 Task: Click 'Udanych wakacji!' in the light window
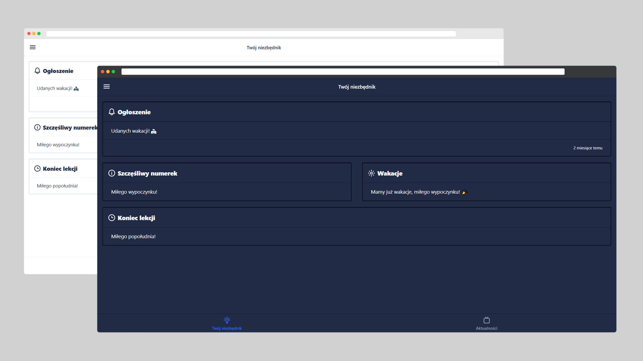pyautogui.click(x=55, y=88)
